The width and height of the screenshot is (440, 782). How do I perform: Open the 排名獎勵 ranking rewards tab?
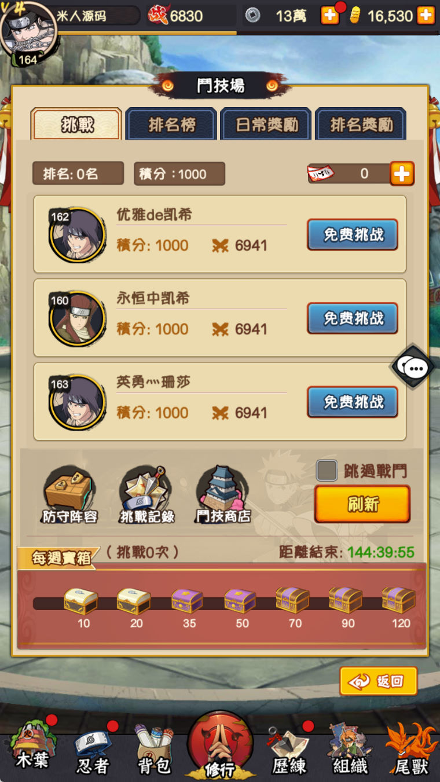361,124
